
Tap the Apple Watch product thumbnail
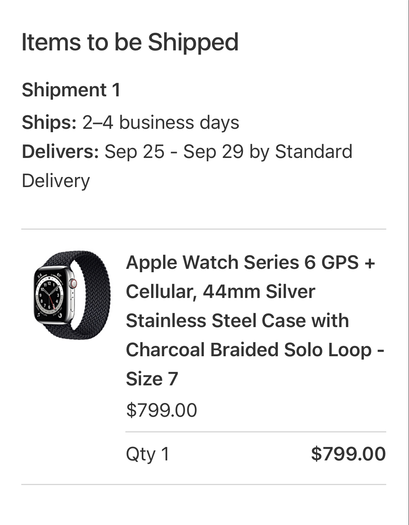click(72, 295)
